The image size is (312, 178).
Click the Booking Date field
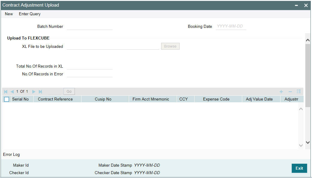click(231, 26)
